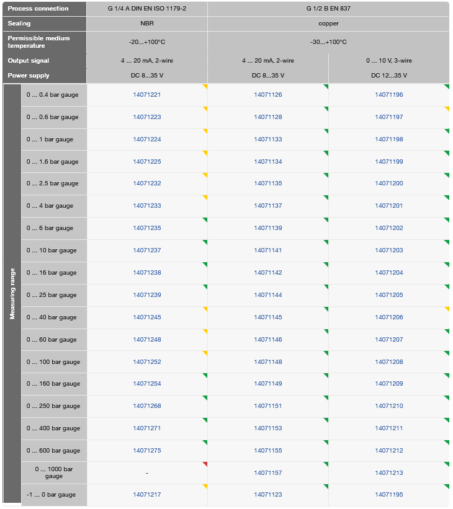Open article 14071275 link

coord(147,451)
